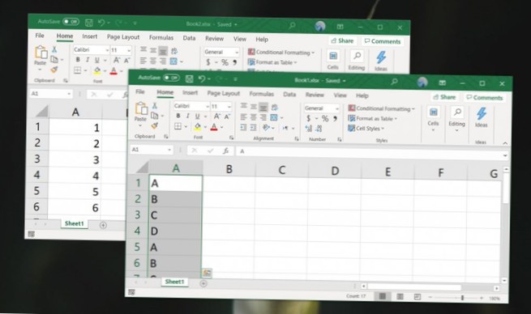
Task: Adjust the zoom slider in Book1 status bar
Action: pos(462,298)
